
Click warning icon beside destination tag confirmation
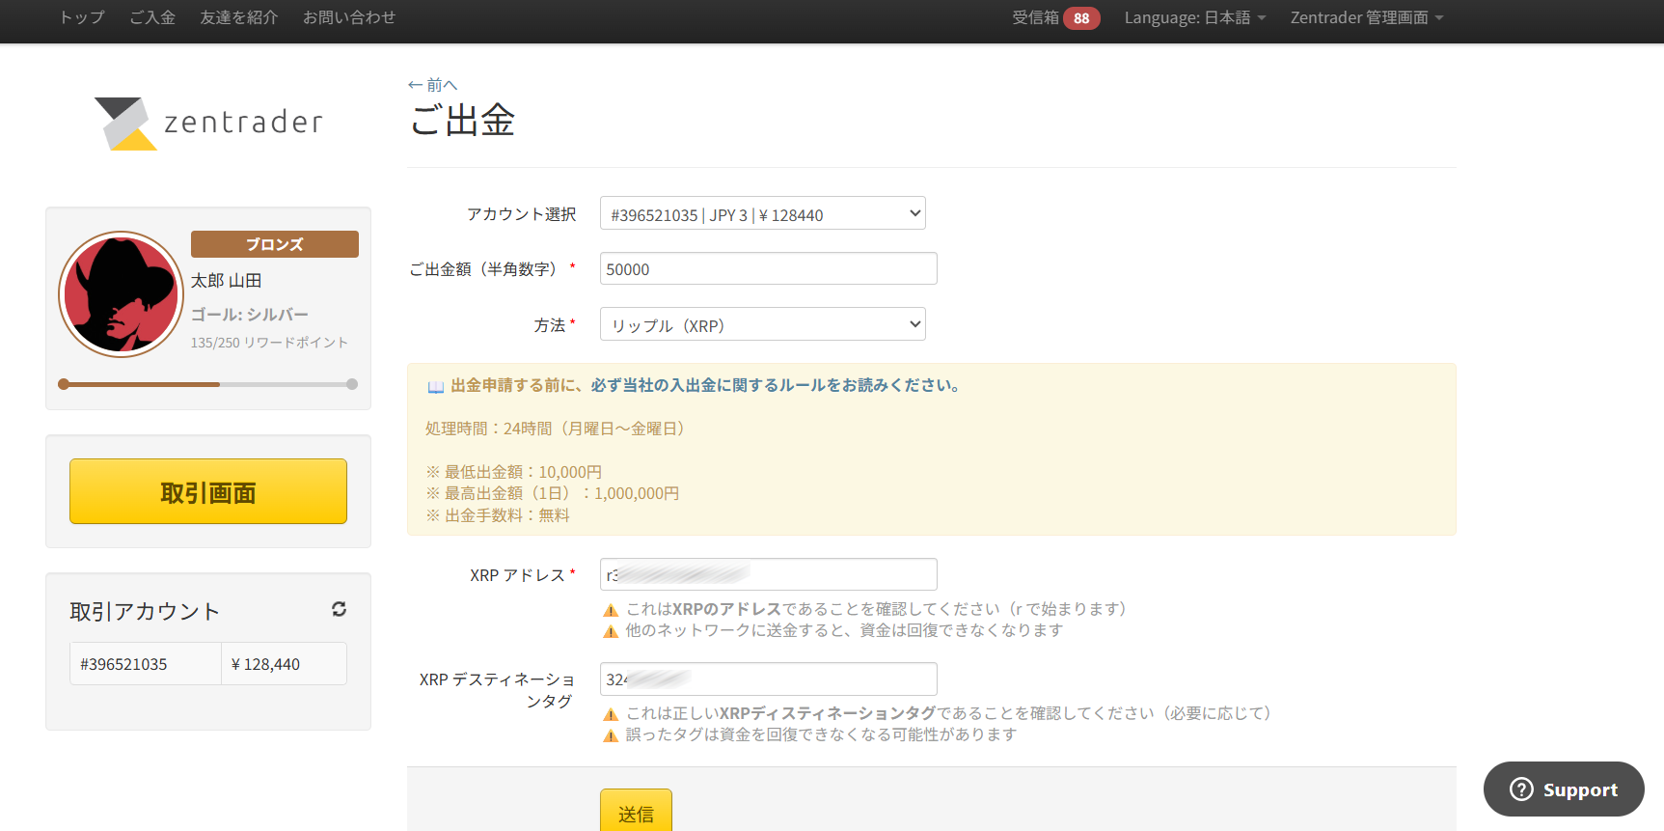click(x=611, y=714)
